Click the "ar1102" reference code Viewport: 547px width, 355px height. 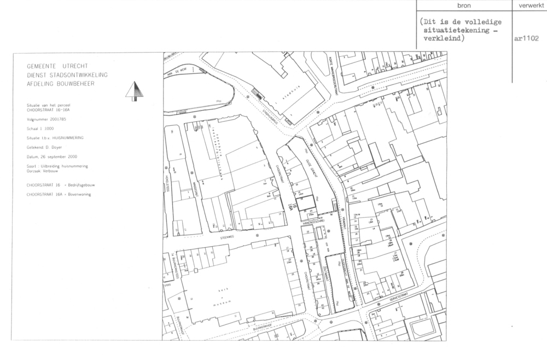(527, 39)
